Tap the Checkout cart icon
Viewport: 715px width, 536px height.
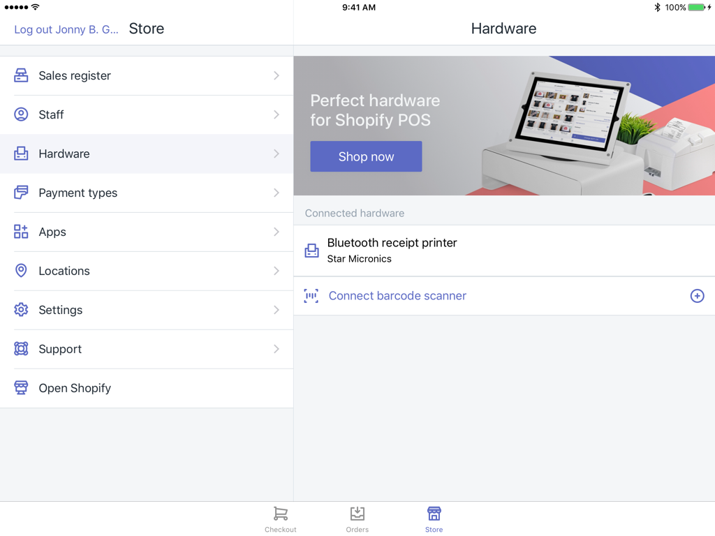(x=281, y=514)
